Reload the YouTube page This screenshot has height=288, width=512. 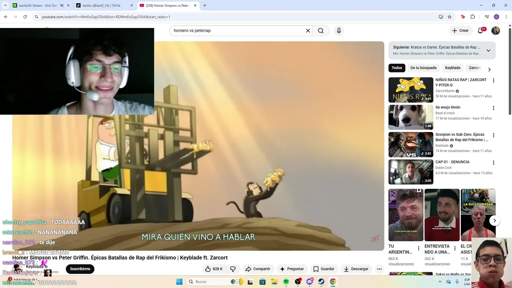25,17
